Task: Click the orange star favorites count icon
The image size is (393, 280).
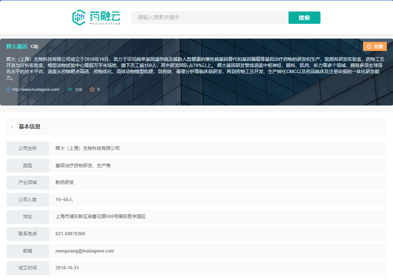Action: pyautogui.click(x=92, y=89)
